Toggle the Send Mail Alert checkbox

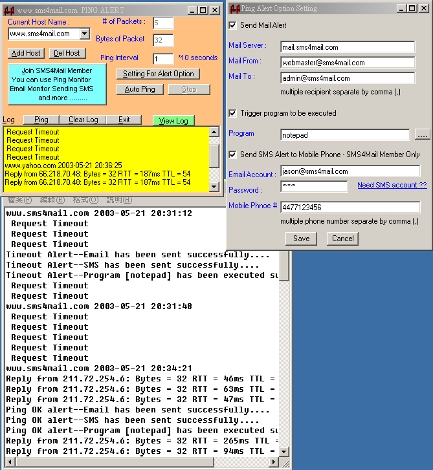(x=232, y=25)
